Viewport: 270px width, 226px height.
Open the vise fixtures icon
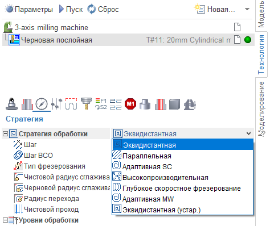190,104
